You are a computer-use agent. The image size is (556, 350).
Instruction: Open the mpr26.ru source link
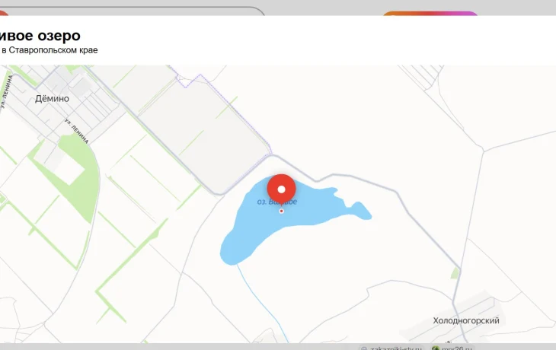[x=457, y=348]
